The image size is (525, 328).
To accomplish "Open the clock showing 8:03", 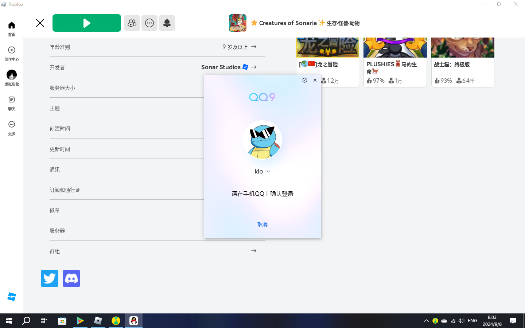I will point(492,321).
